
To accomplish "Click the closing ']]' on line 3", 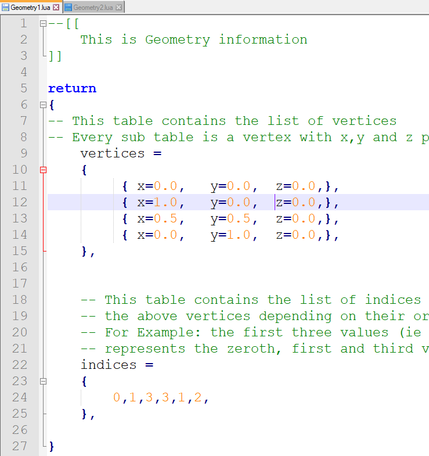I will point(55,56).
